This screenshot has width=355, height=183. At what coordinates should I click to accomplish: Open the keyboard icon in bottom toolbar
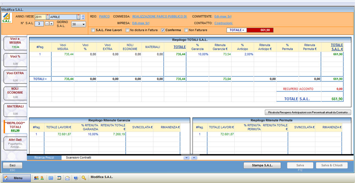coord(51,178)
